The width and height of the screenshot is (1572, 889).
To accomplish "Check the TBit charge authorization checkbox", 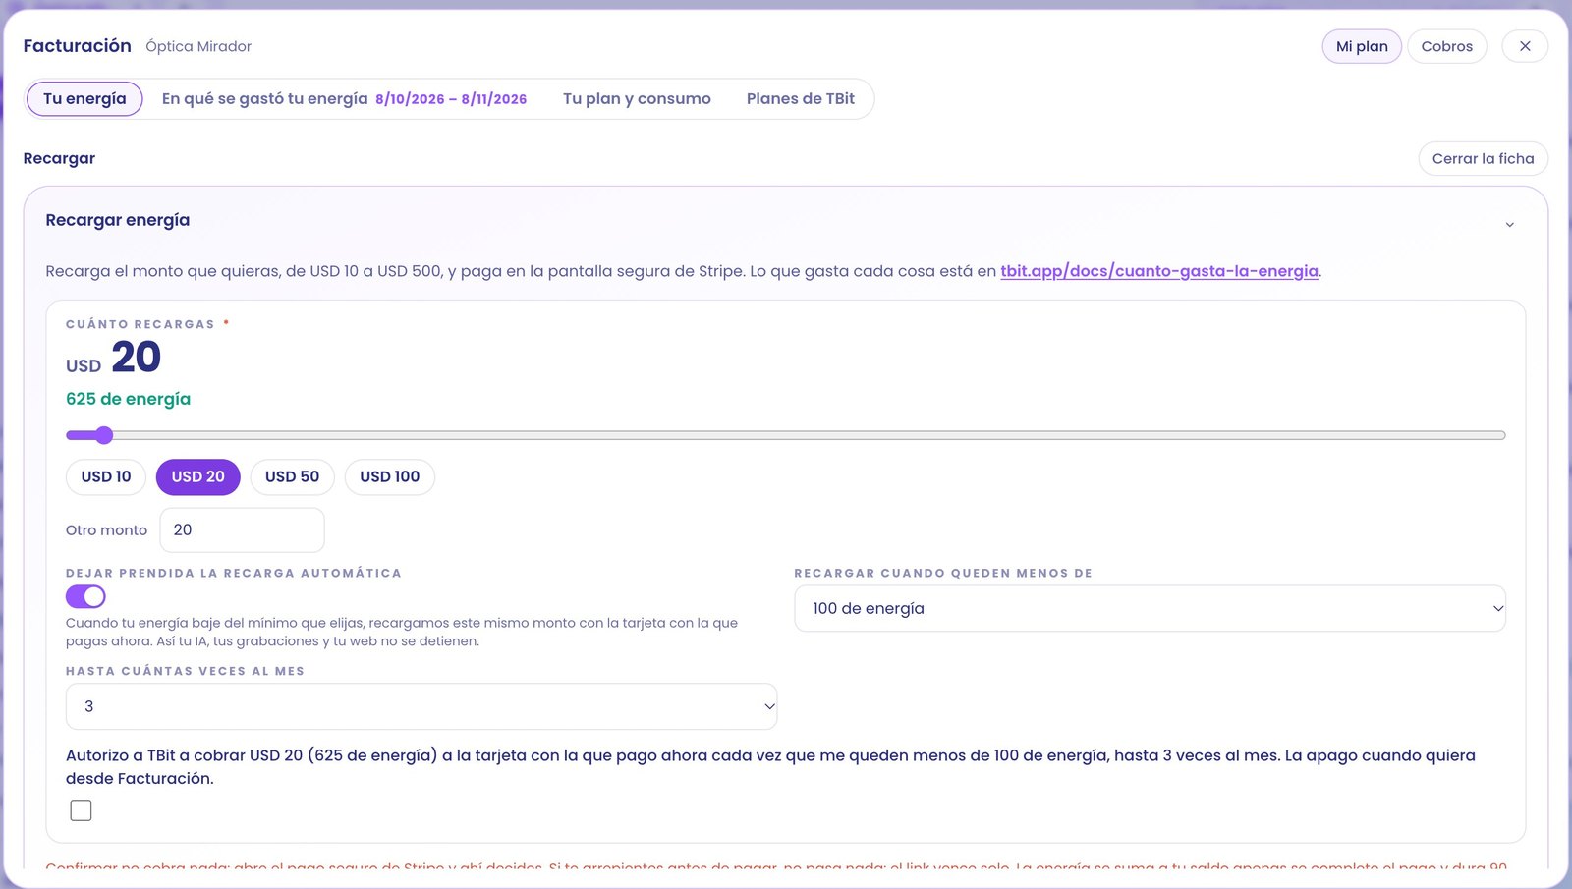I will pos(82,810).
